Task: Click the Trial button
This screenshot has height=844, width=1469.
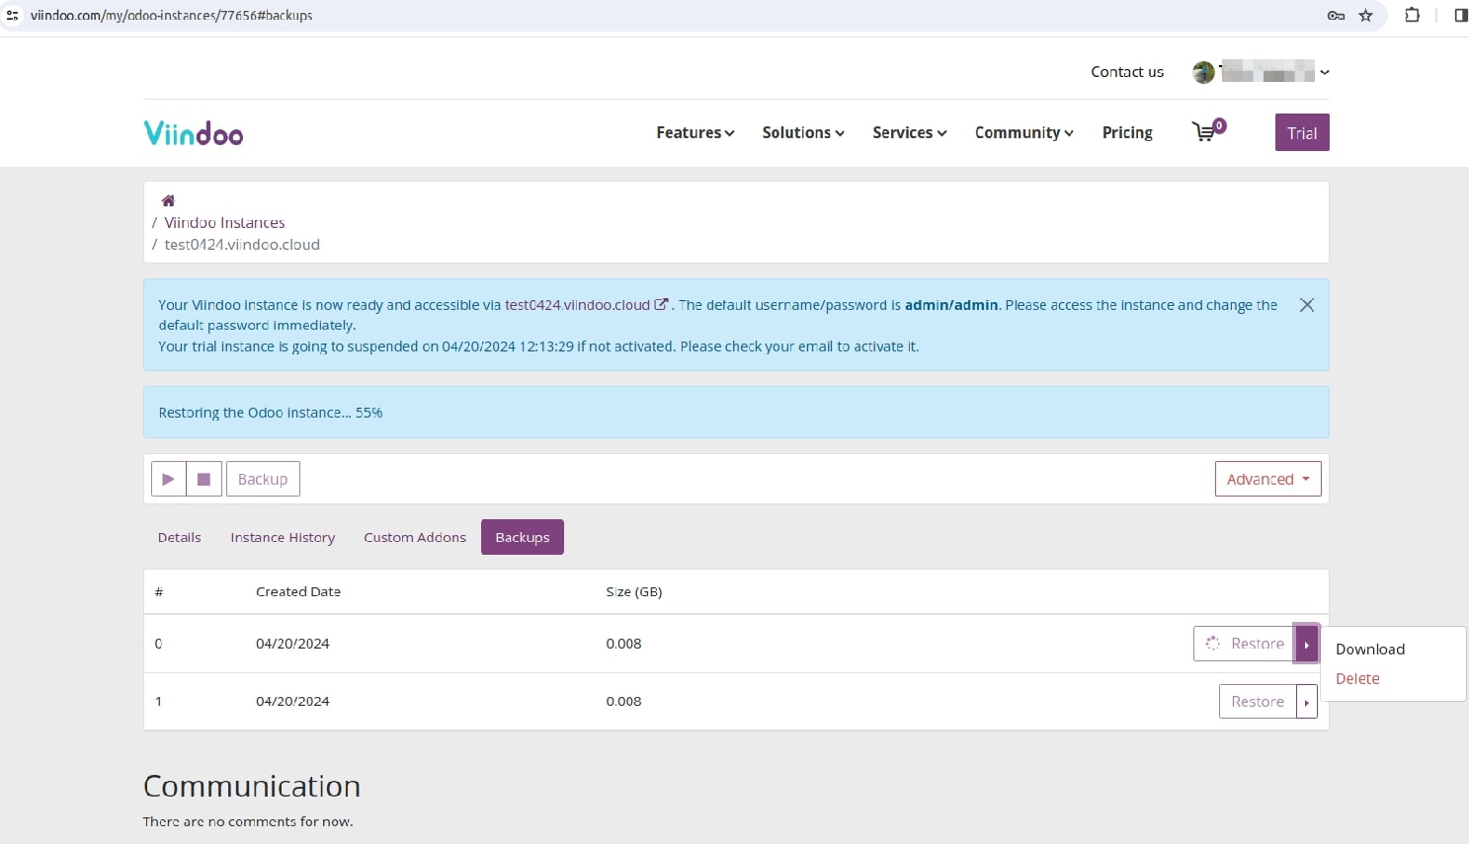Action: point(1302,133)
